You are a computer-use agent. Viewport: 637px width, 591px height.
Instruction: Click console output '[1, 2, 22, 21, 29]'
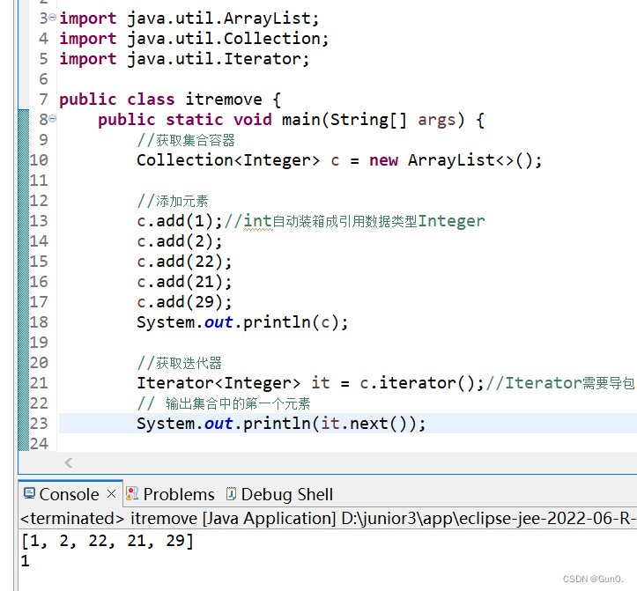[x=107, y=541]
